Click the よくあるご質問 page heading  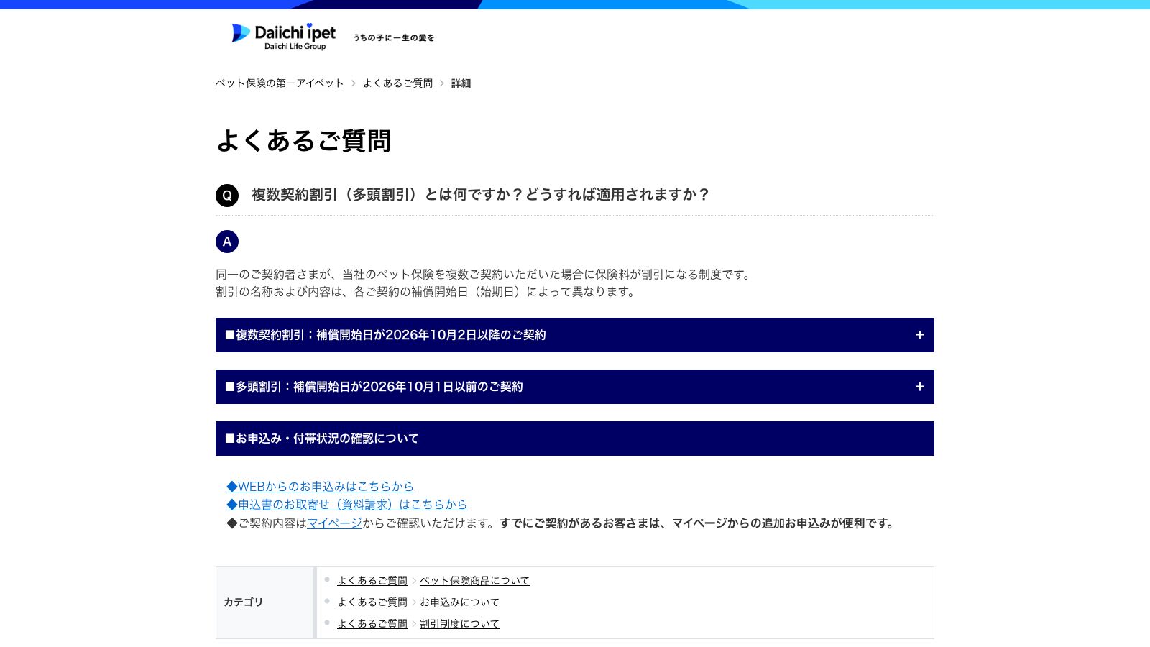coord(303,141)
